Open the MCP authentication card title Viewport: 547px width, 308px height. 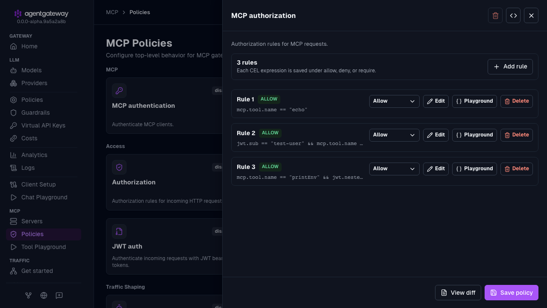[144, 106]
